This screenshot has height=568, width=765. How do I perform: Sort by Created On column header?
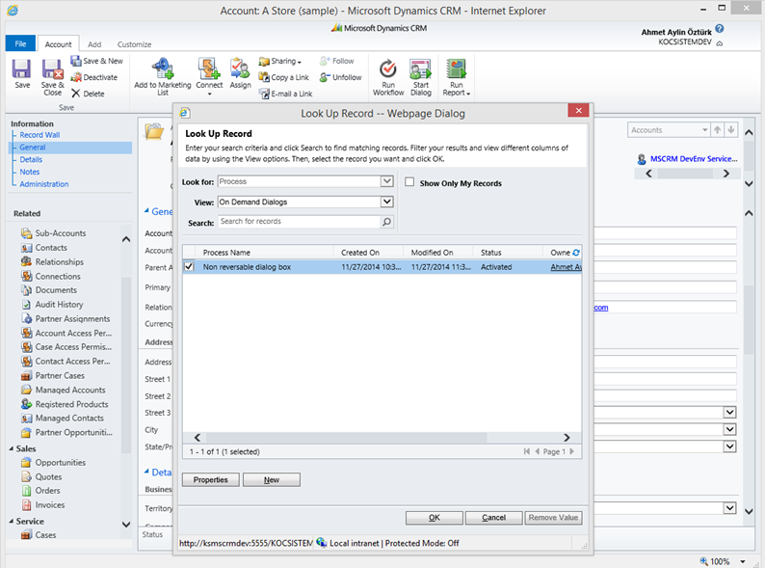[x=360, y=253]
